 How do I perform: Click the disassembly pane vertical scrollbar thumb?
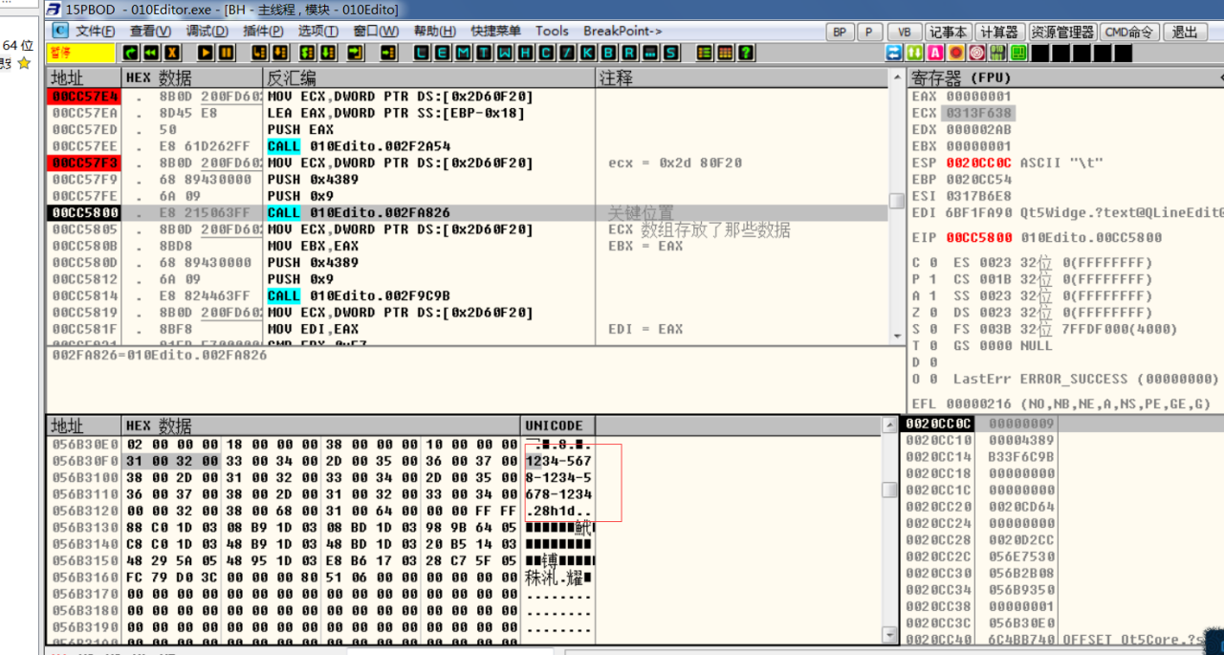point(896,201)
